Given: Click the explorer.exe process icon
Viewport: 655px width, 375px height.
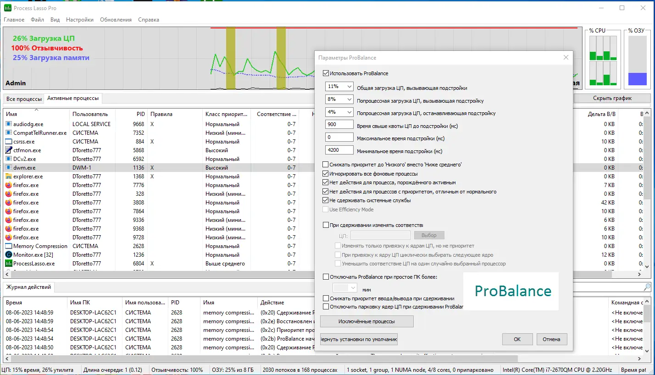Looking at the screenshot, I should [8, 176].
